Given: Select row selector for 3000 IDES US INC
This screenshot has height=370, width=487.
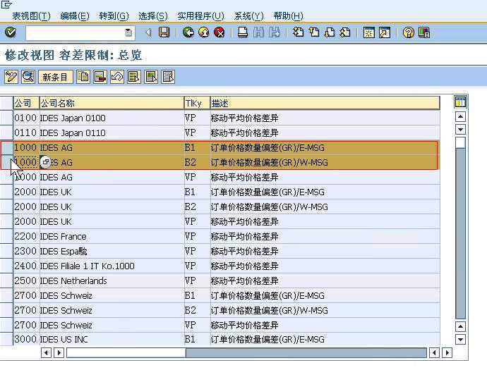Looking at the screenshot, I should 6,340.
